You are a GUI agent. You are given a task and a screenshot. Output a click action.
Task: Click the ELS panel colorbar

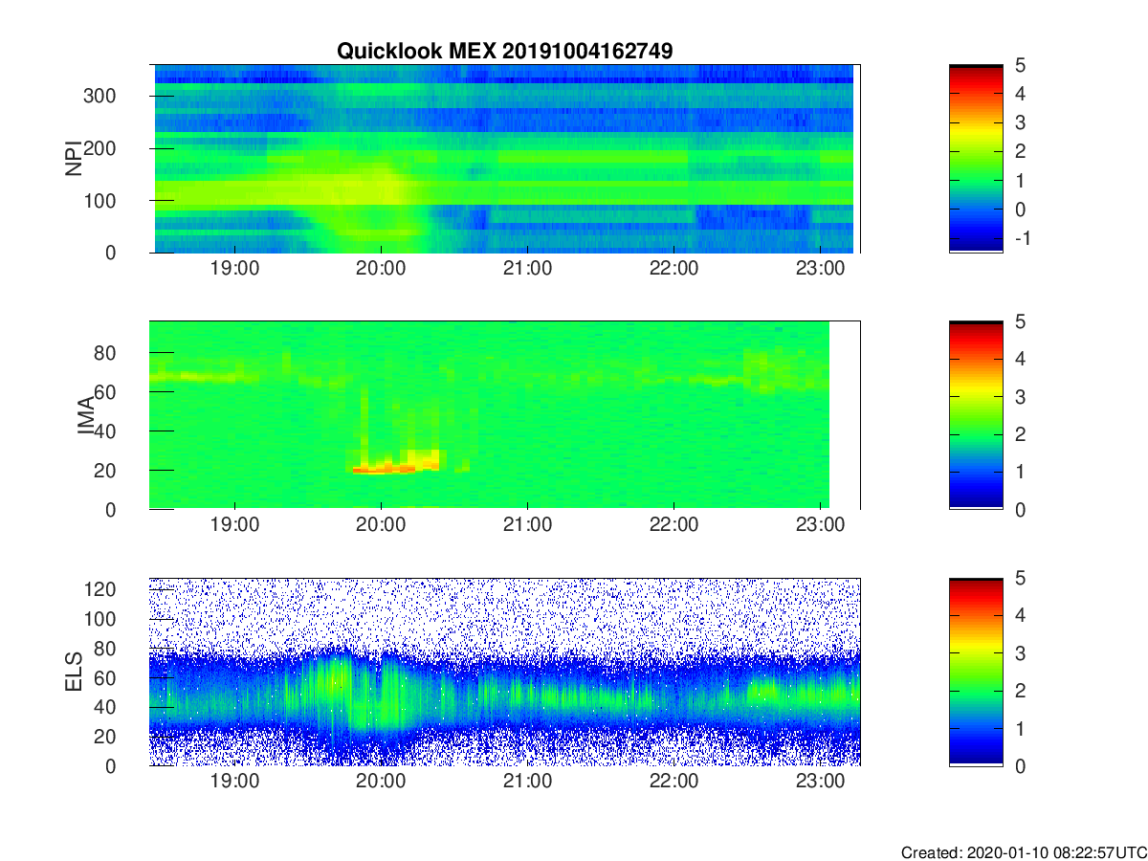click(x=976, y=672)
